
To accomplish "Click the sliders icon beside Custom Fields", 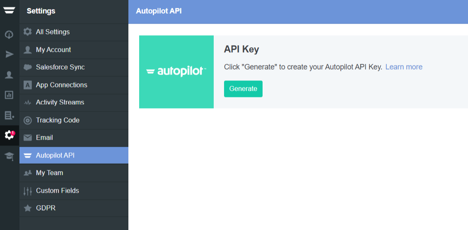I will point(27,191).
